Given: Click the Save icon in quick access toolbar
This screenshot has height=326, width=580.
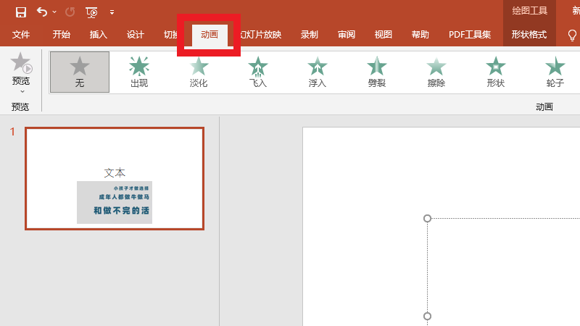Looking at the screenshot, I should pyautogui.click(x=21, y=12).
